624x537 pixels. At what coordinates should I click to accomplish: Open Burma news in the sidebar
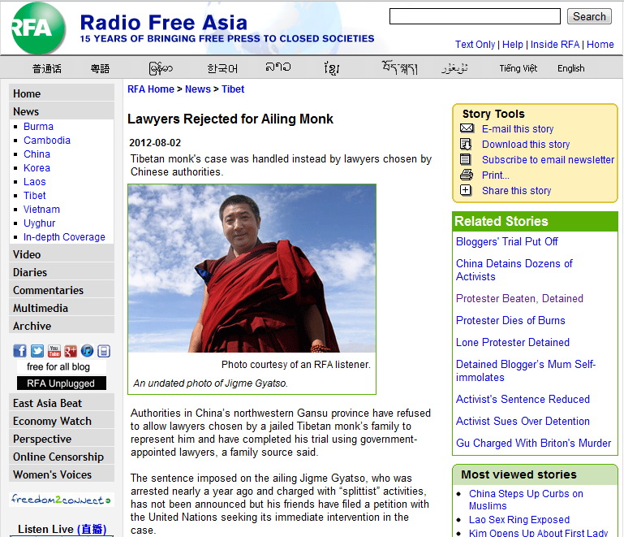point(38,126)
